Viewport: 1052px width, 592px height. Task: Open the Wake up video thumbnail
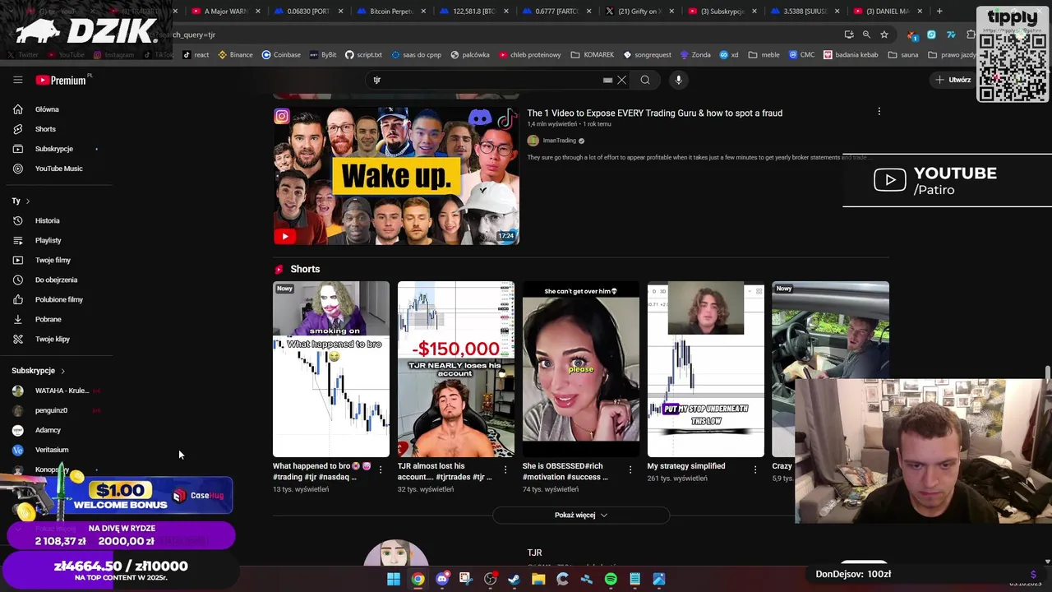pos(396,175)
